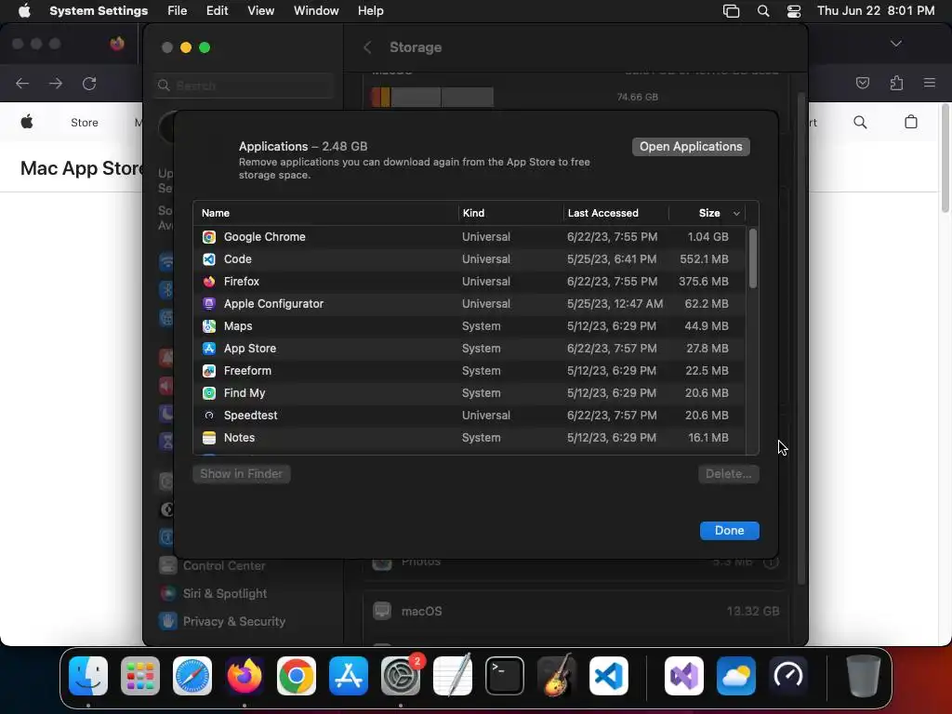952x714 pixels.
Task: Open the File menu
Action: pyautogui.click(x=178, y=11)
